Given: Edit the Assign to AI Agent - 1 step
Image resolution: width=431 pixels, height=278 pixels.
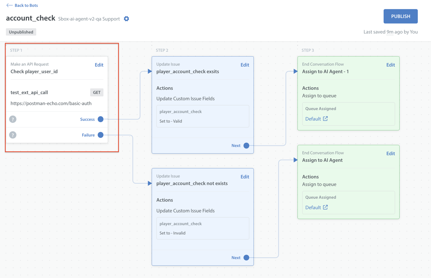Looking at the screenshot, I should 390,65.
